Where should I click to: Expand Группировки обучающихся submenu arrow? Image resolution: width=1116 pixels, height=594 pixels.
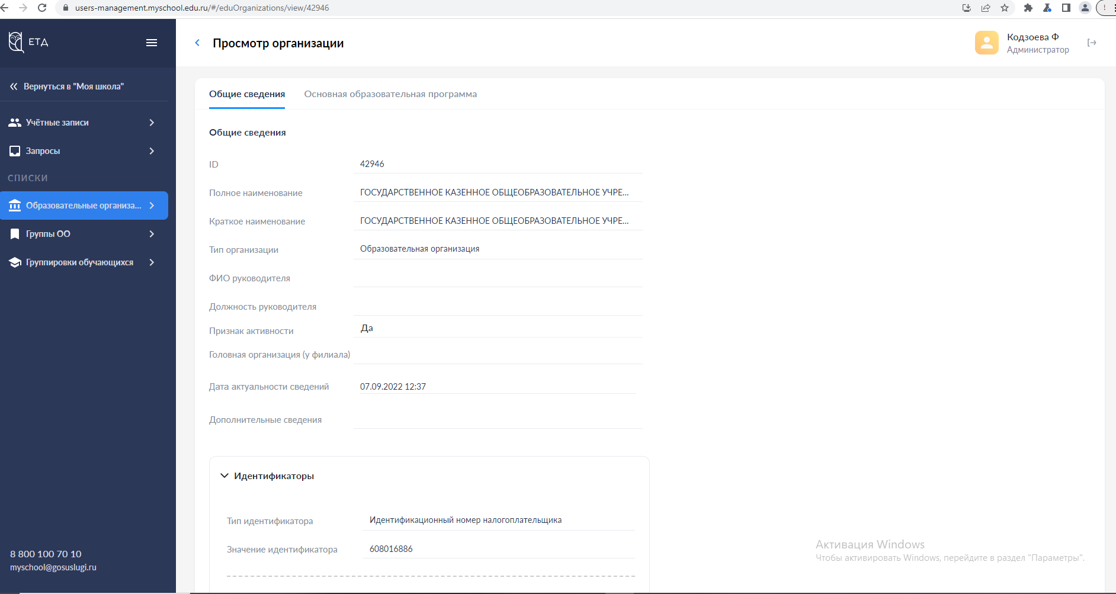pos(152,262)
